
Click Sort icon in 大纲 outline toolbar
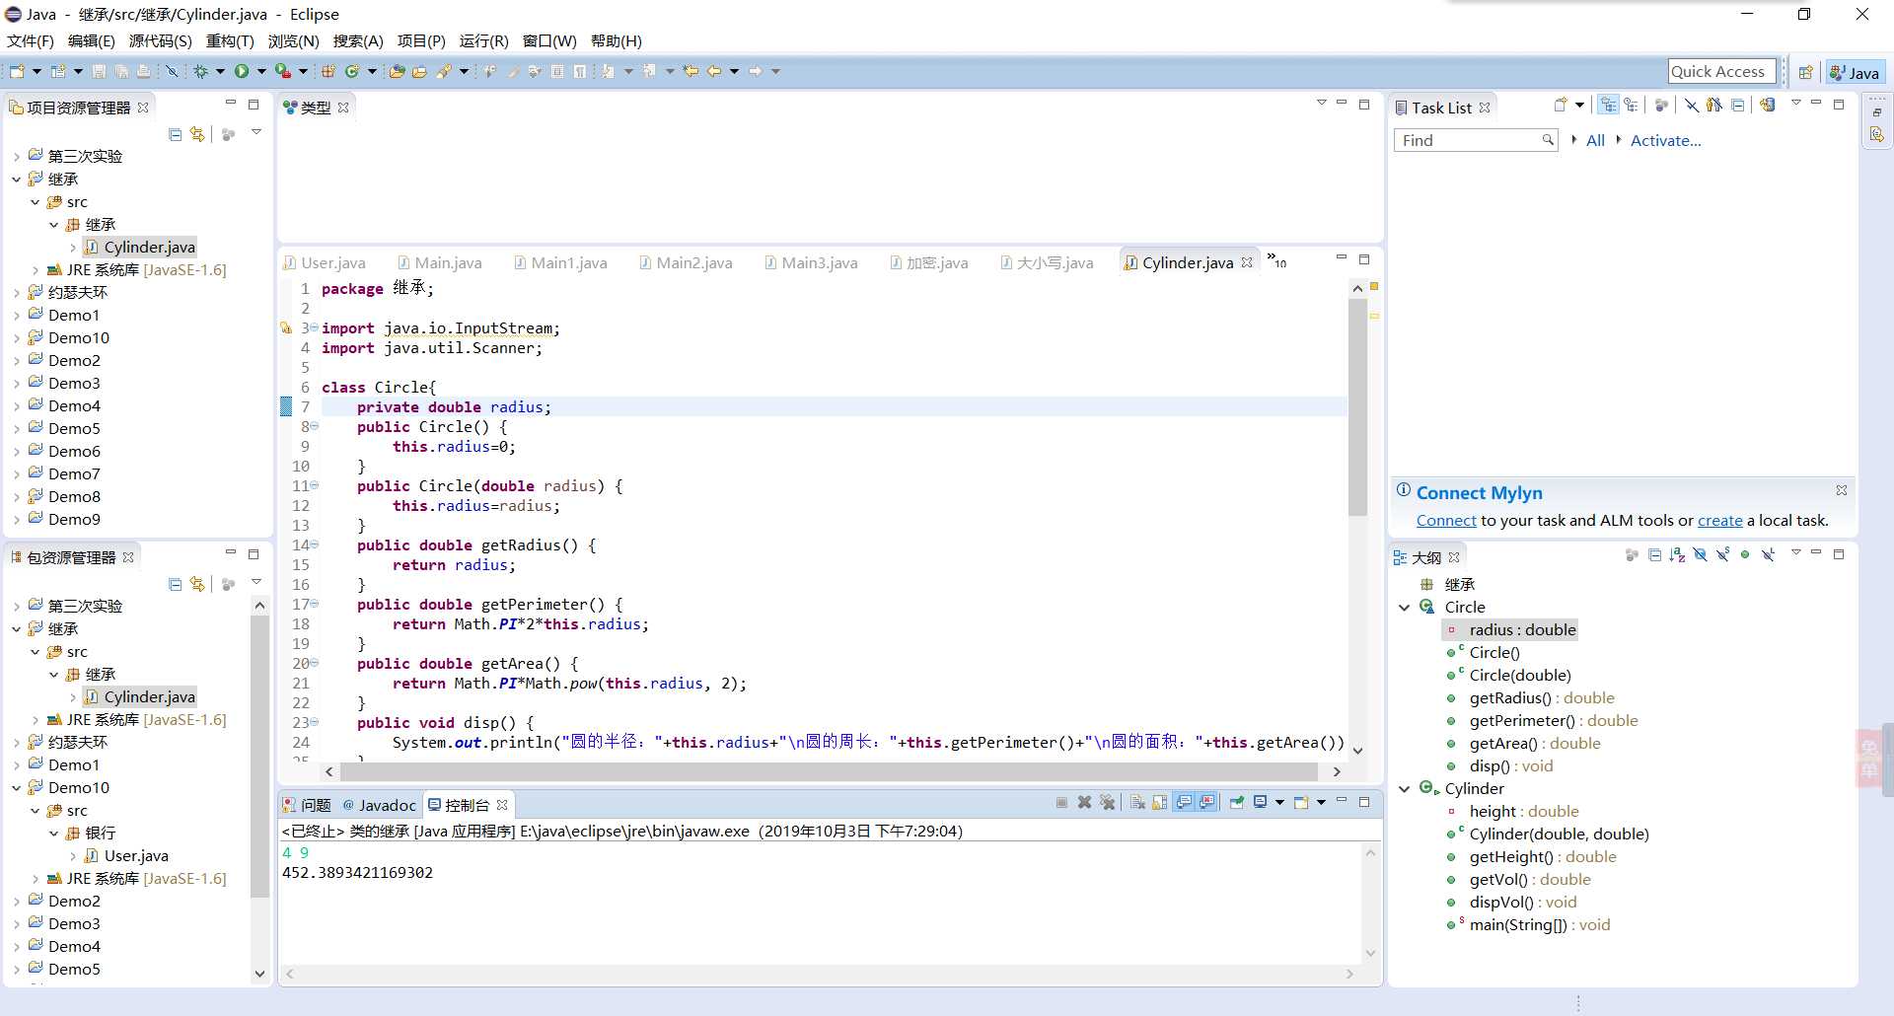[1677, 555]
